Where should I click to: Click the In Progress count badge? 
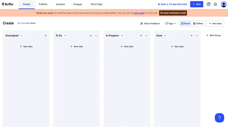click(x=122, y=36)
